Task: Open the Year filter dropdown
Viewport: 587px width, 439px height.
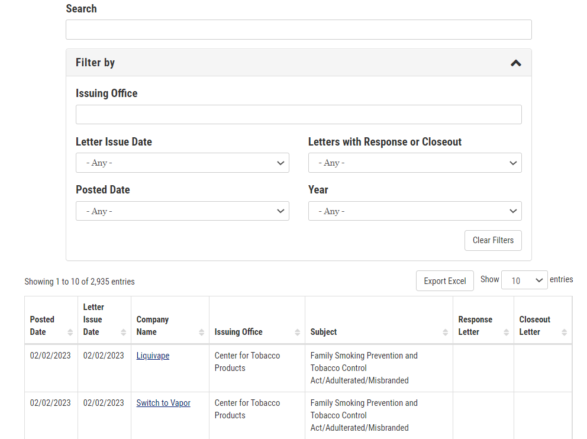Action: click(415, 211)
